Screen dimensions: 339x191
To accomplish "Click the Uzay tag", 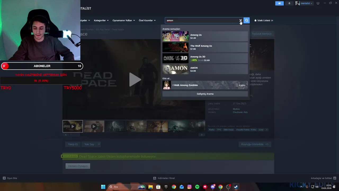I will [x=261, y=130].
